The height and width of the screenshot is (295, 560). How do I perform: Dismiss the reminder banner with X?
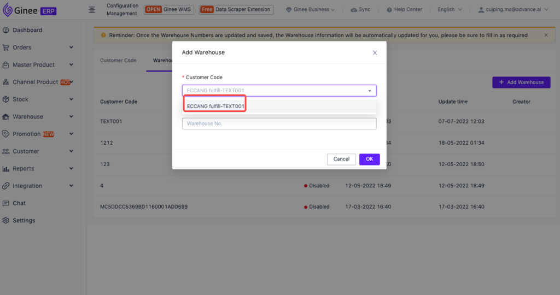[546, 35]
